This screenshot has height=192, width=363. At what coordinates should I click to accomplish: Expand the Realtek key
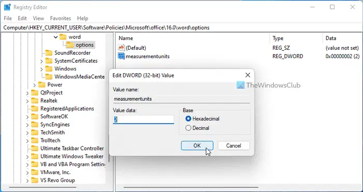(27, 101)
